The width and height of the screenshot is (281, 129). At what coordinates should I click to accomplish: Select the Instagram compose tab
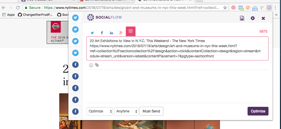click(131, 31)
